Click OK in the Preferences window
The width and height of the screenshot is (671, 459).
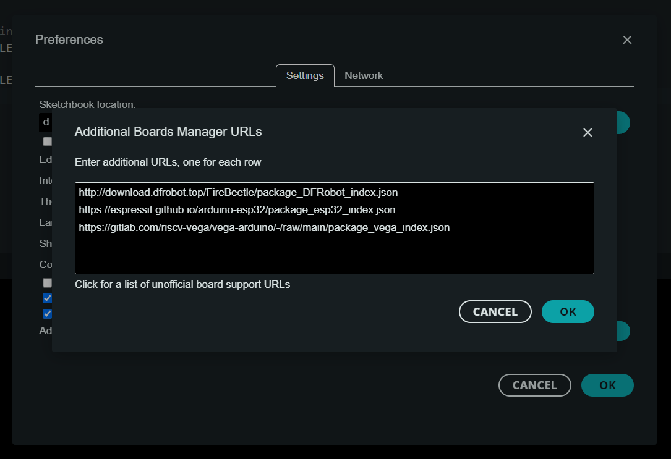607,385
